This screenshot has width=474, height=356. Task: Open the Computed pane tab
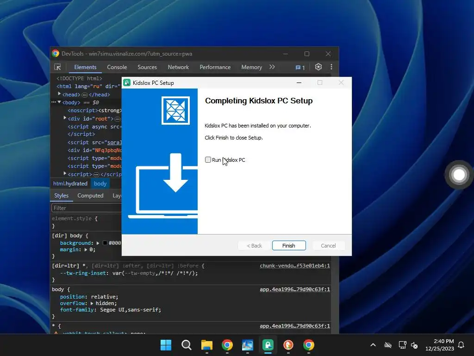pos(90,196)
